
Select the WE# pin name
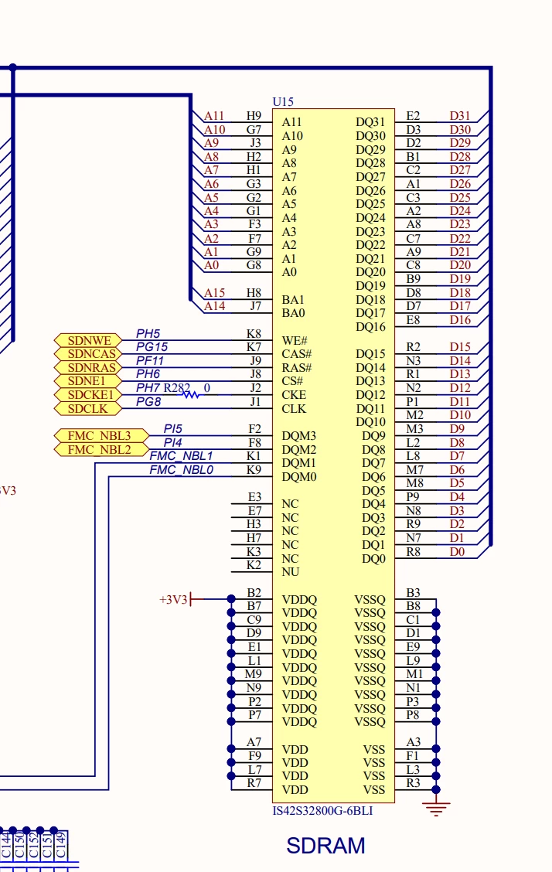295,340
